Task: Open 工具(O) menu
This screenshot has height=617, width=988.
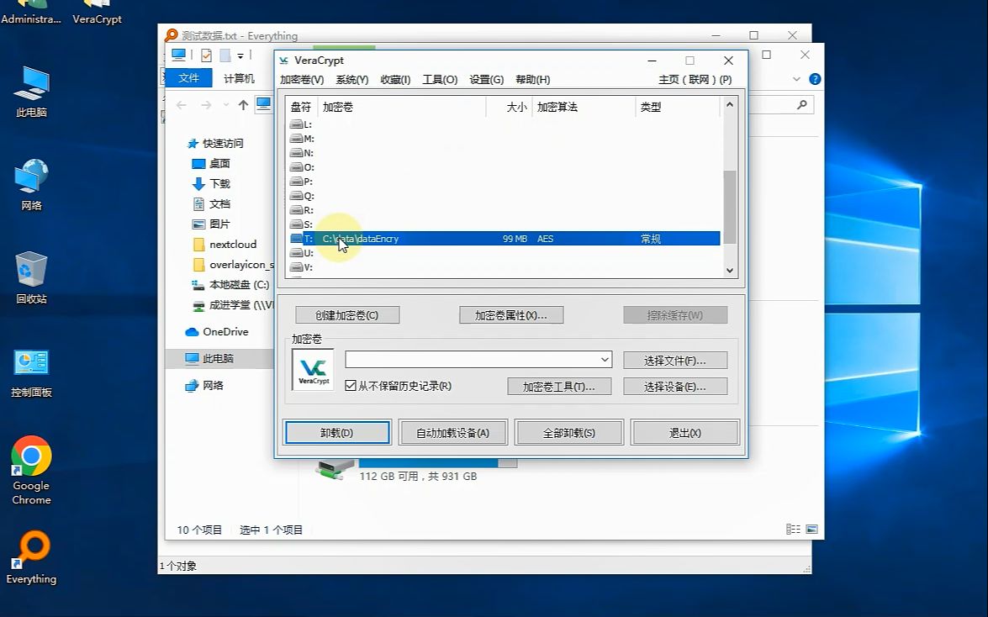Action: (x=440, y=79)
